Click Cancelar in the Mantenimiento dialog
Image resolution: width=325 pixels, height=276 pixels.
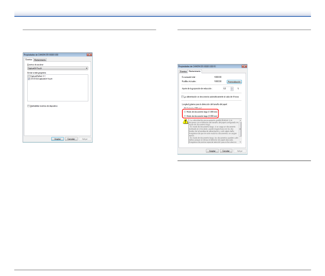[226, 151]
